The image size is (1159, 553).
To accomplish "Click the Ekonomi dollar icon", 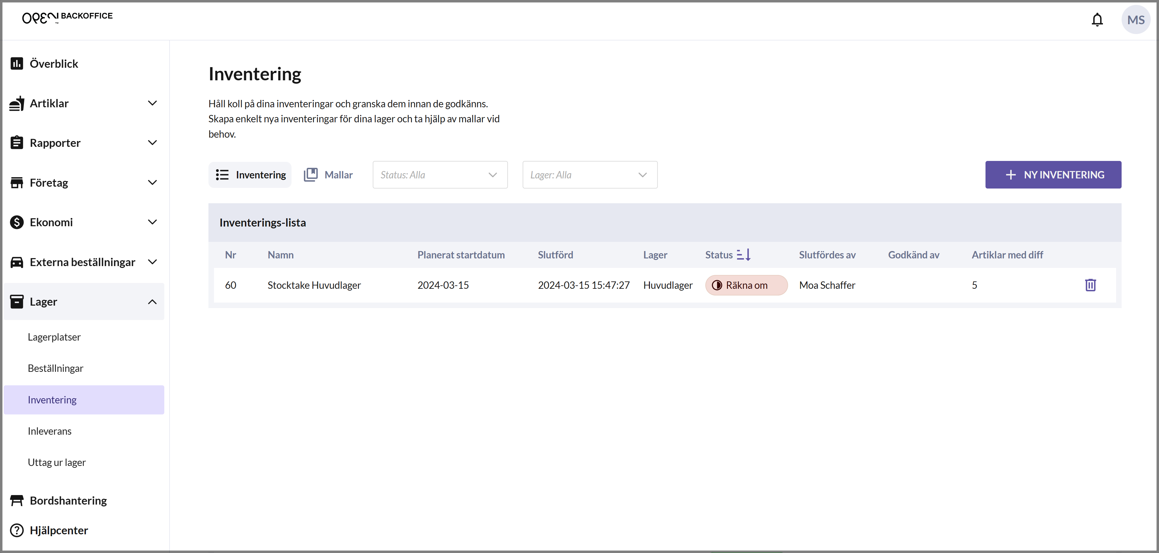I will point(17,222).
